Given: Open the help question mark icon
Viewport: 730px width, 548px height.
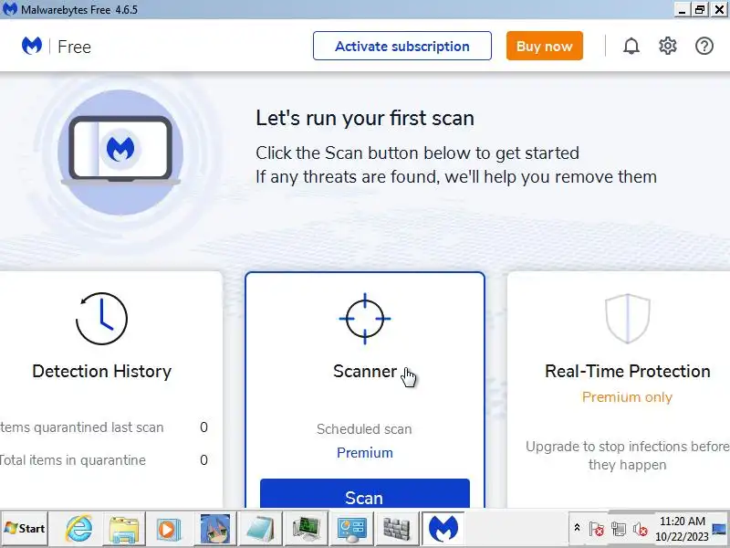Looking at the screenshot, I should pyautogui.click(x=704, y=46).
